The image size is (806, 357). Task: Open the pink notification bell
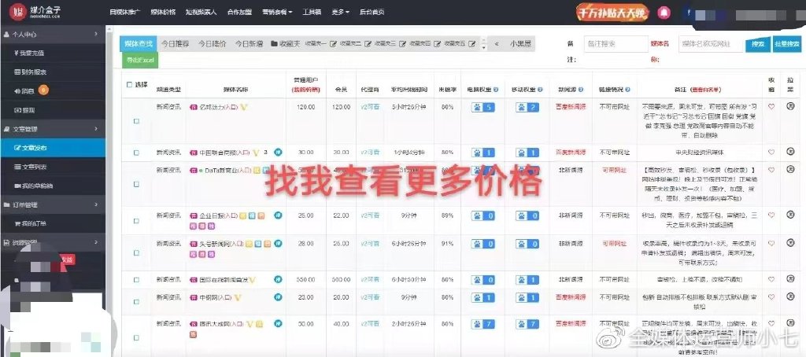664,13
